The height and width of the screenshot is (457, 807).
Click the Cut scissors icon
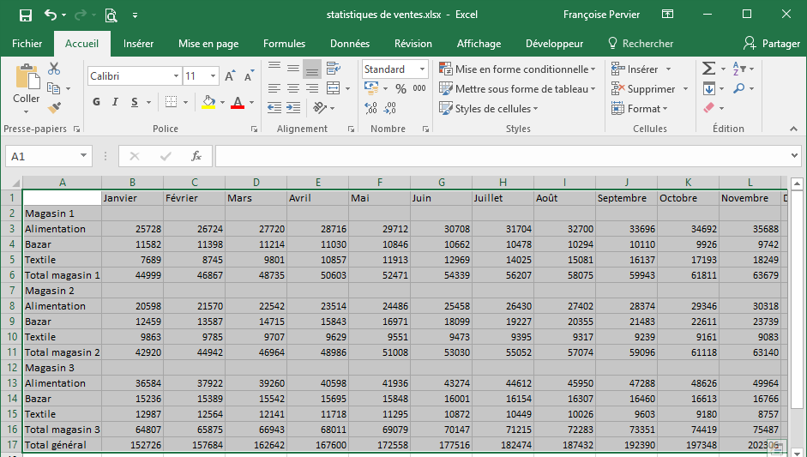(x=54, y=69)
